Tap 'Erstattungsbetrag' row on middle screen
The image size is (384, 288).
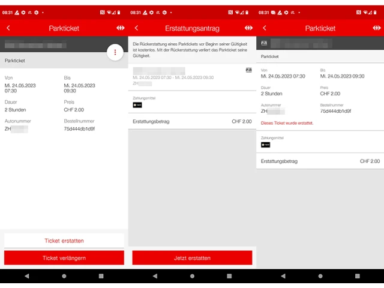click(x=192, y=121)
